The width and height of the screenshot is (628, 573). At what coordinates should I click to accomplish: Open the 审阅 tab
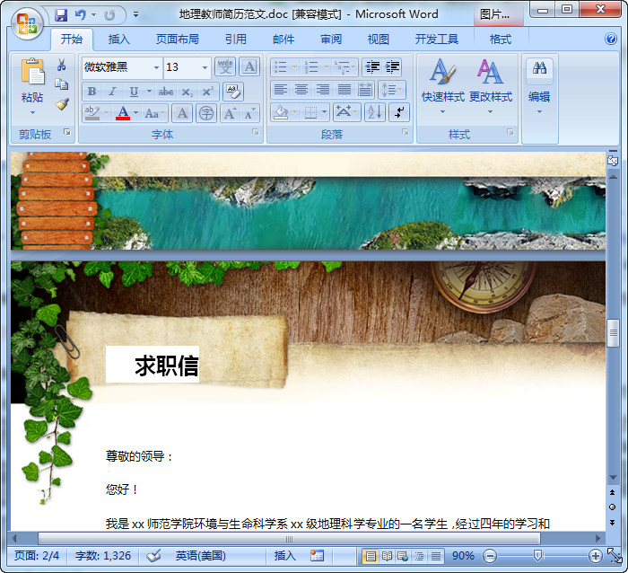point(331,40)
